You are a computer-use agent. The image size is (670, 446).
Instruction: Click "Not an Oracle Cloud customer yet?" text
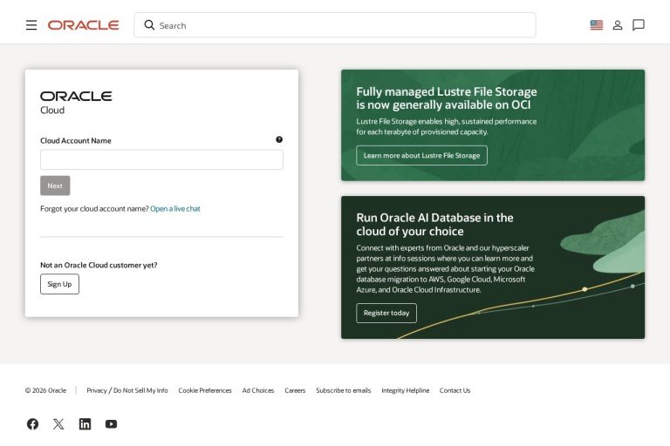tap(99, 265)
